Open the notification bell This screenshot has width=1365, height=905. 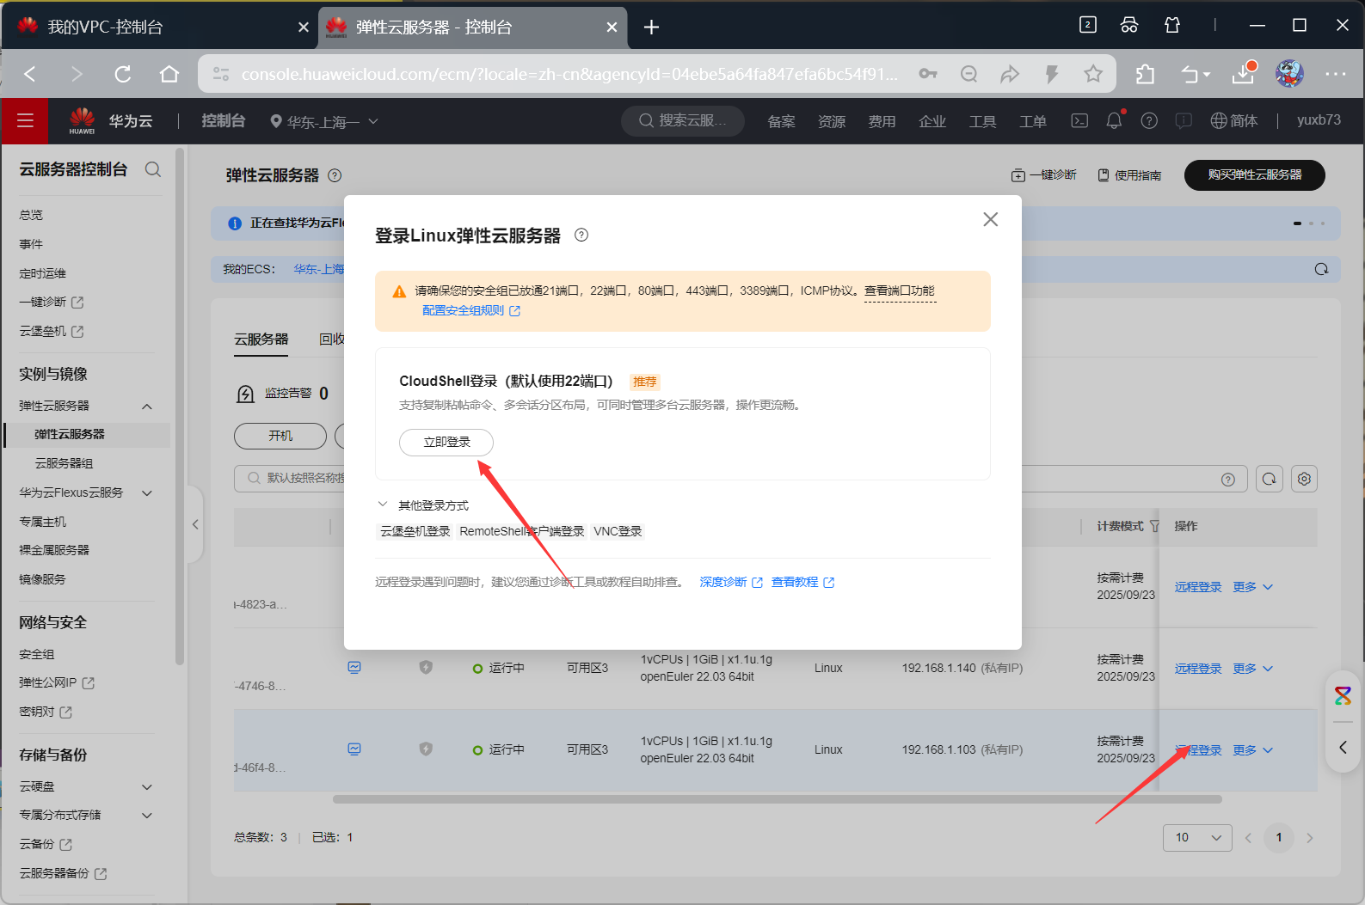click(1114, 121)
